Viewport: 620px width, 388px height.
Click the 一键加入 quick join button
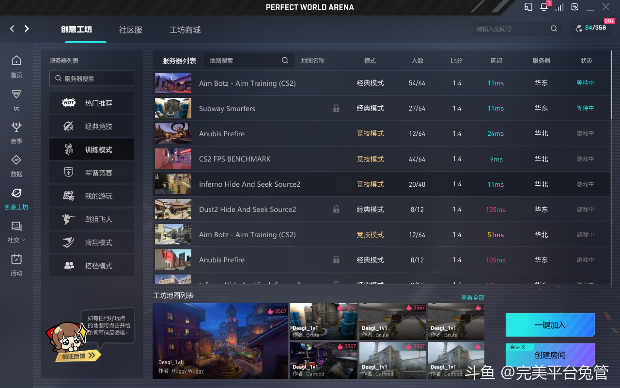tap(550, 325)
